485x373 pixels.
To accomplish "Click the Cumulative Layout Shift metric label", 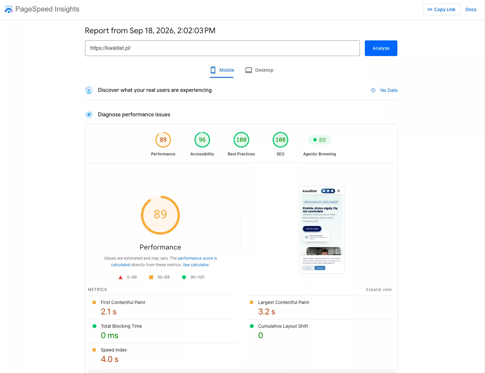I will point(283,326).
